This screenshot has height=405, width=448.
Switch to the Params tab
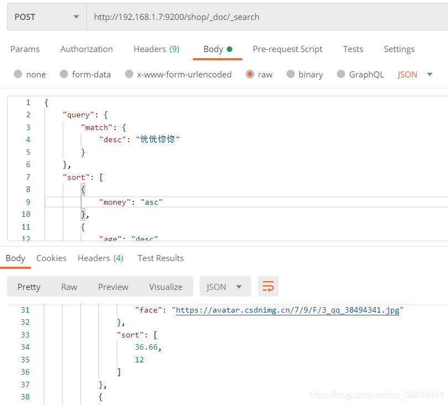25,49
